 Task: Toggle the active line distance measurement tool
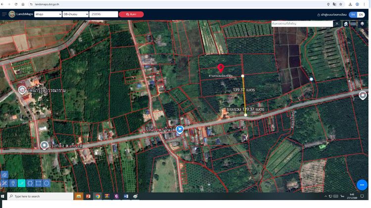click(21, 183)
